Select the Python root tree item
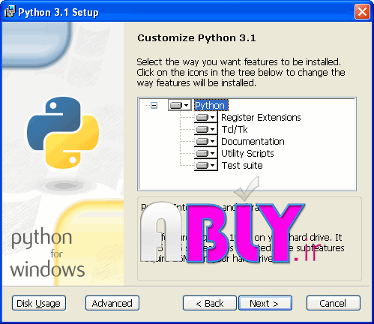This screenshot has width=374, height=324. click(x=211, y=105)
